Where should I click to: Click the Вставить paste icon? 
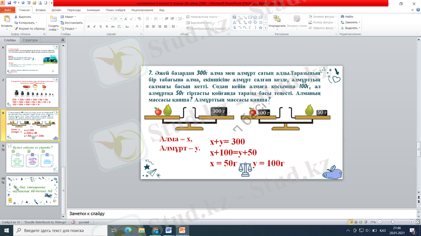pyautogui.click(x=7, y=20)
